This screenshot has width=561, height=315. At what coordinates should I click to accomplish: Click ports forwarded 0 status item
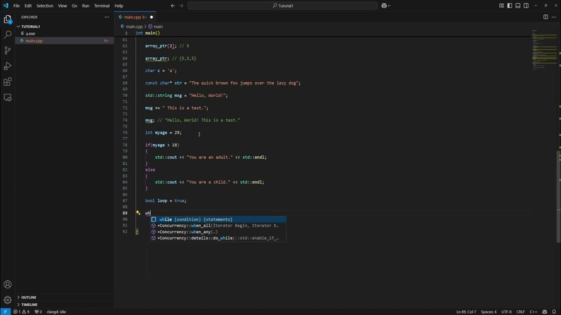click(x=38, y=311)
